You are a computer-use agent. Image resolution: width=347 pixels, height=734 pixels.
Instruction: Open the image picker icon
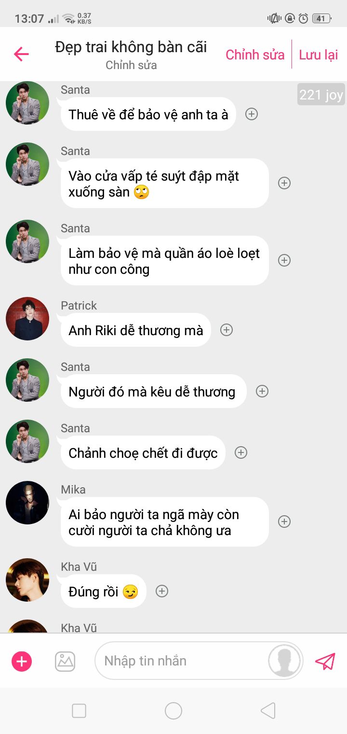coord(65,661)
